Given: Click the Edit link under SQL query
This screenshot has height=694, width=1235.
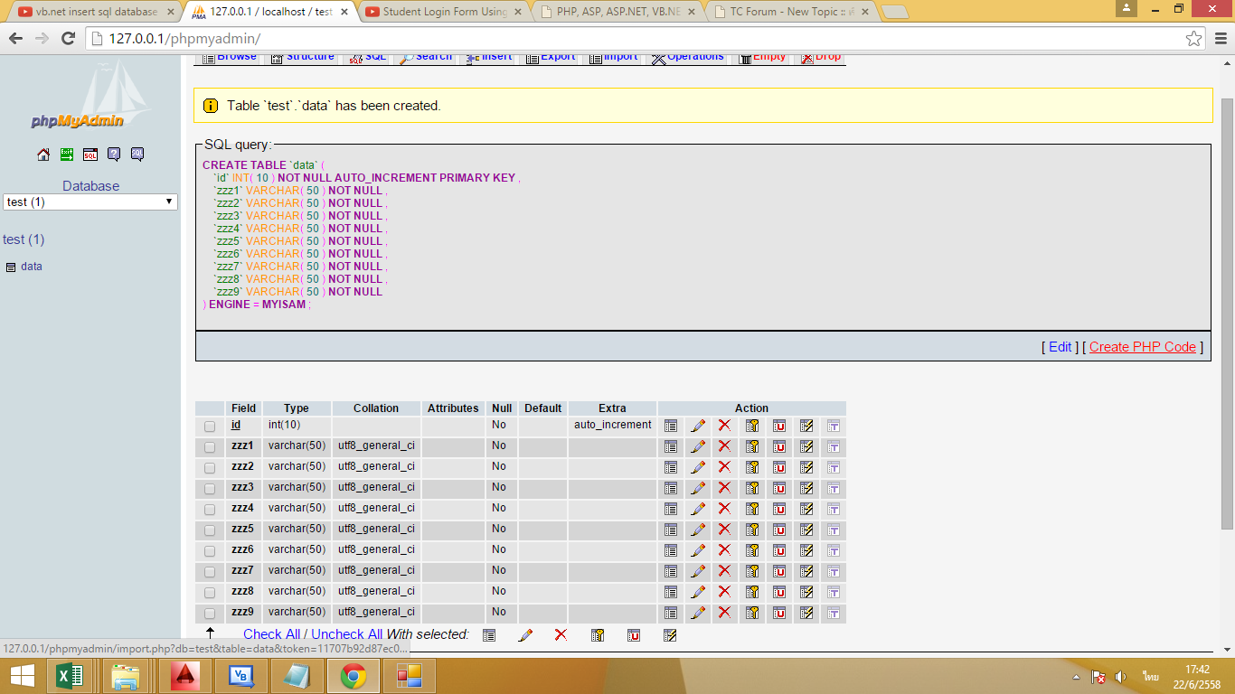Looking at the screenshot, I should click(x=1061, y=347).
